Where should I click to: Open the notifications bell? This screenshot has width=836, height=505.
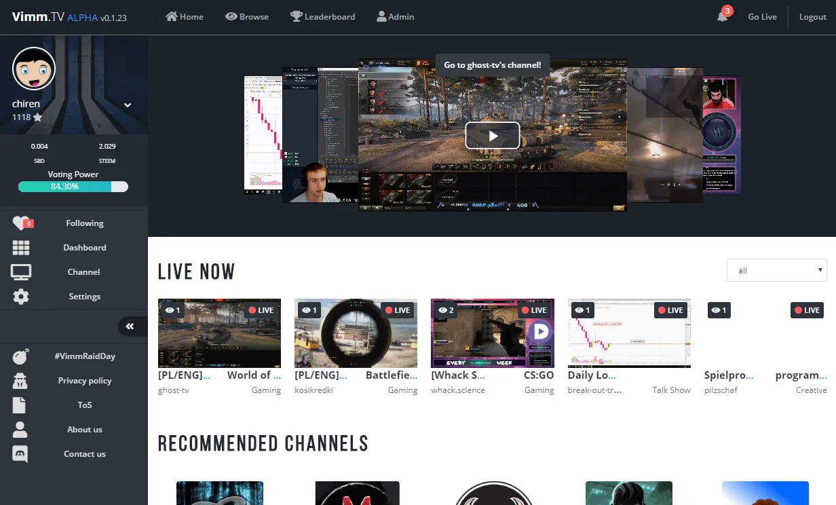[723, 16]
